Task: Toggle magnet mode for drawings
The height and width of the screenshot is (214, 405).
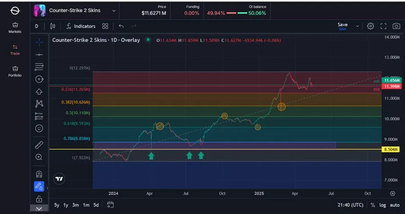Action: coord(39,175)
